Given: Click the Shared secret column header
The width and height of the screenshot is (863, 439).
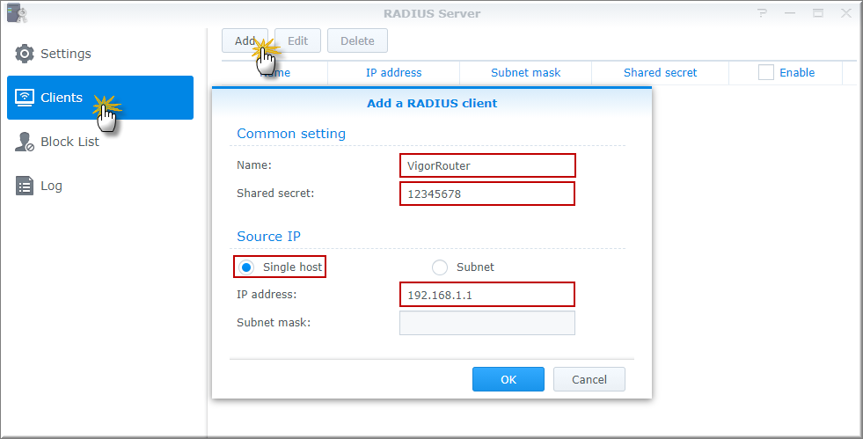Looking at the screenshot, I should coord(660,73).
